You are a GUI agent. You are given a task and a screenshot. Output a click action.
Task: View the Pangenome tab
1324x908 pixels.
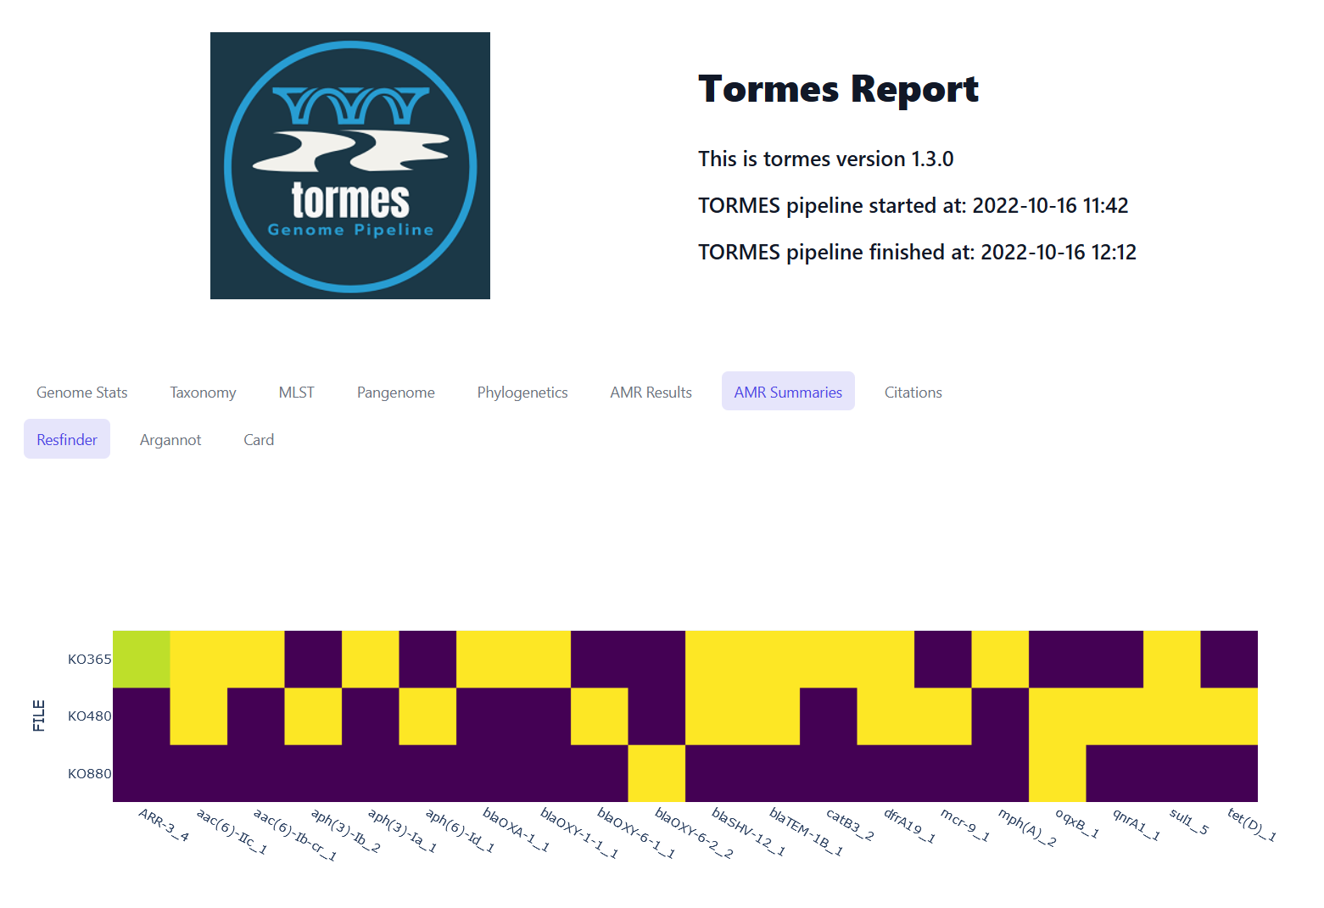coord(395,392)
